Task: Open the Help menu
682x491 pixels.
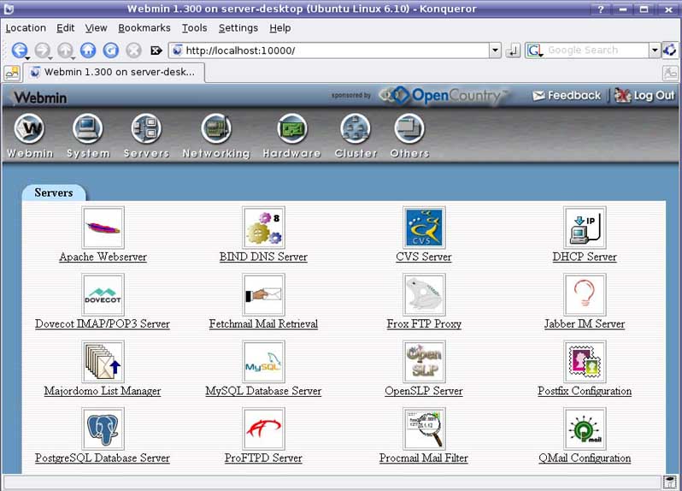Action: pyautogui.click(x=279, y=28)
